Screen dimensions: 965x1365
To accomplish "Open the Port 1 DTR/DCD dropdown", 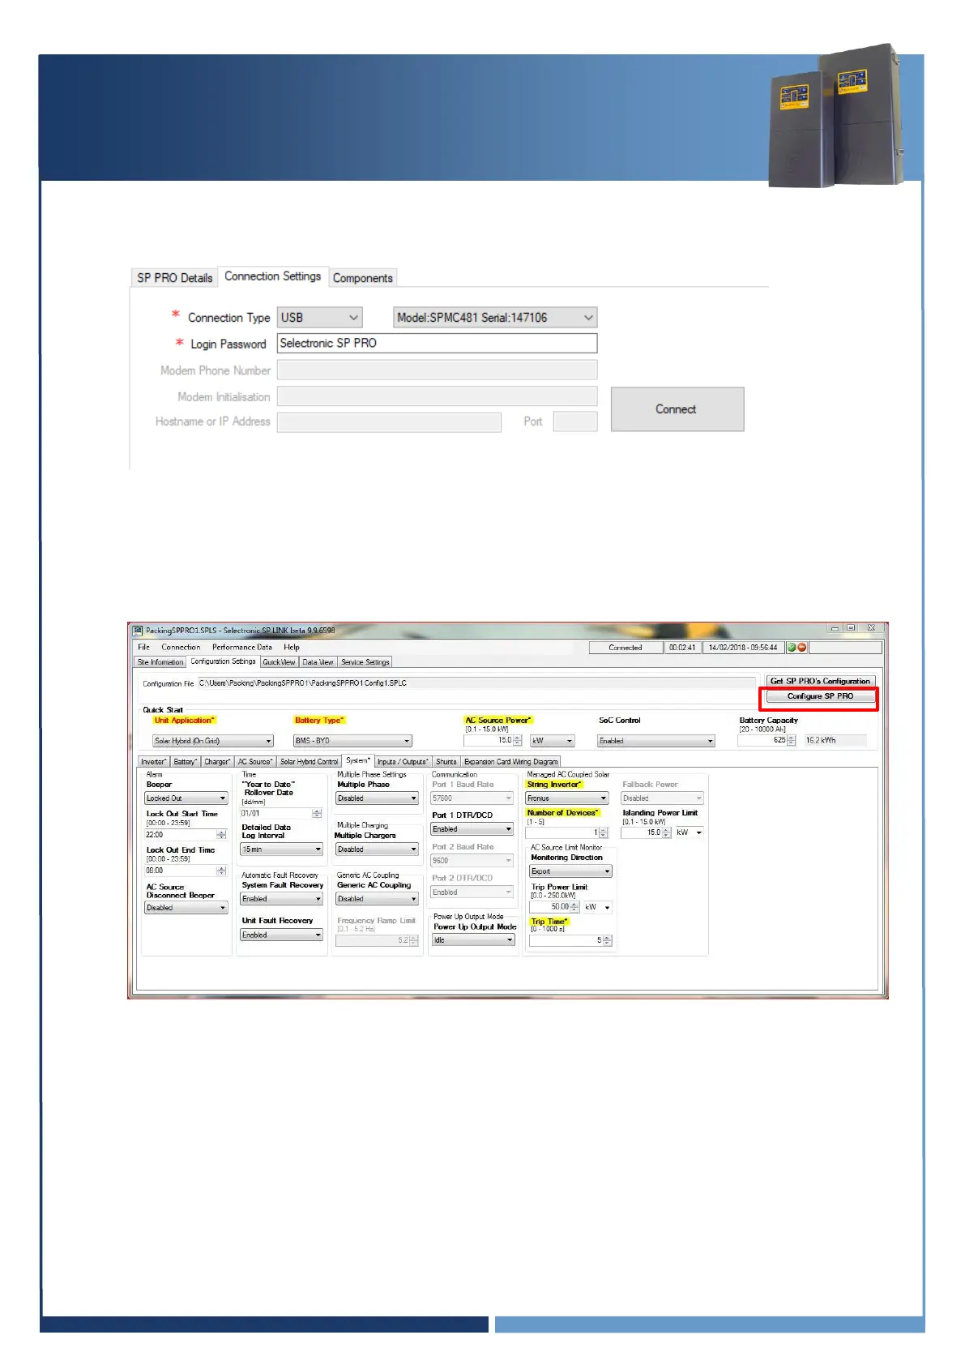I will click(472, 829).
